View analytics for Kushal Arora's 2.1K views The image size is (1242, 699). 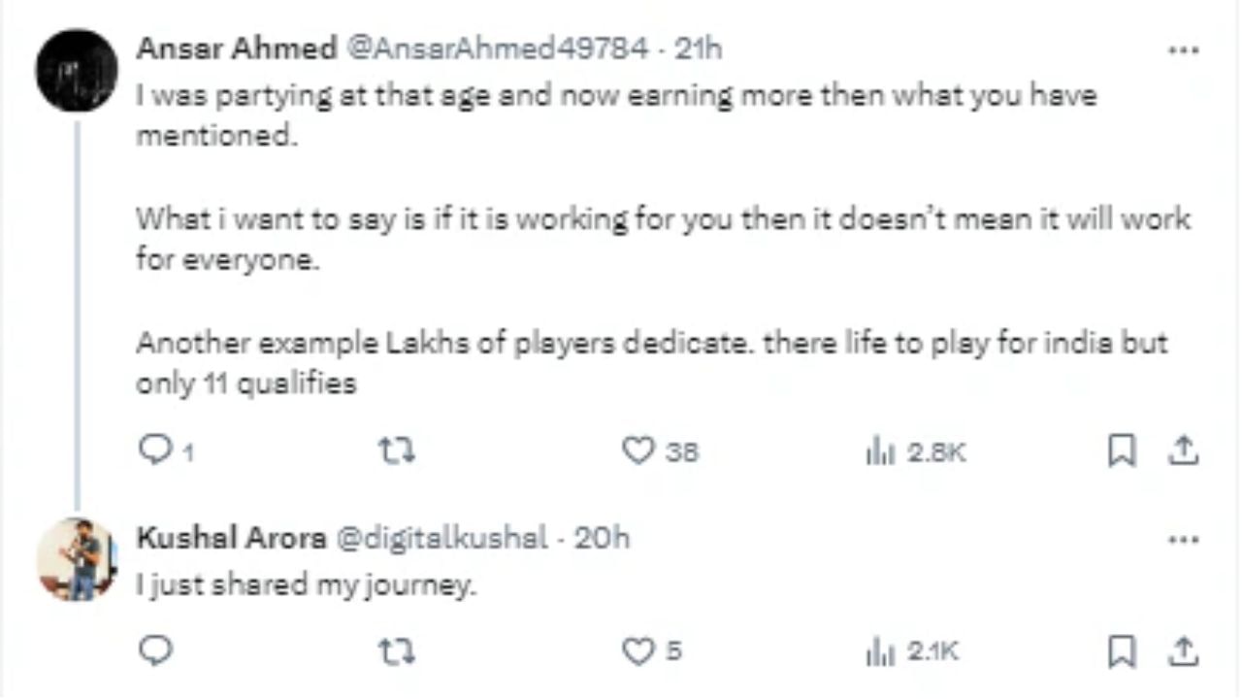tap(878, 650)
